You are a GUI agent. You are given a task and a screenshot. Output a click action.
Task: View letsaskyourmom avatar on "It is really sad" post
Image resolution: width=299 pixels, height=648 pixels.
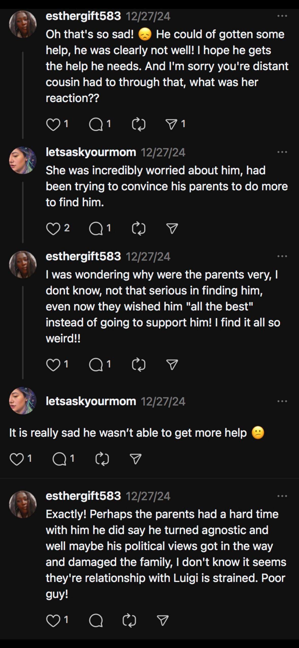coord(23,401)
